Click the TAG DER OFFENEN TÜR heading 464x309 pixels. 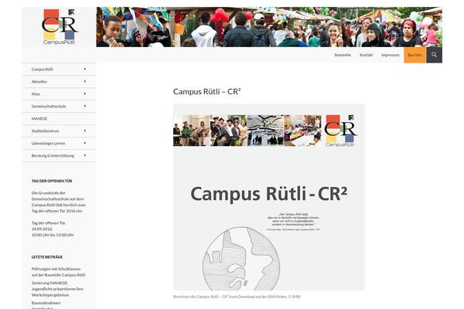pos(52,181)
